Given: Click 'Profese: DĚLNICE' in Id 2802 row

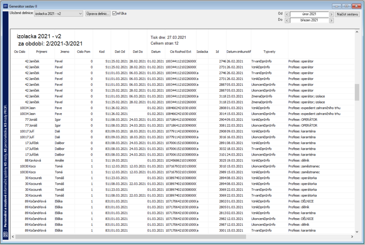Looking at the screenshot, I should tap(301, 201).
